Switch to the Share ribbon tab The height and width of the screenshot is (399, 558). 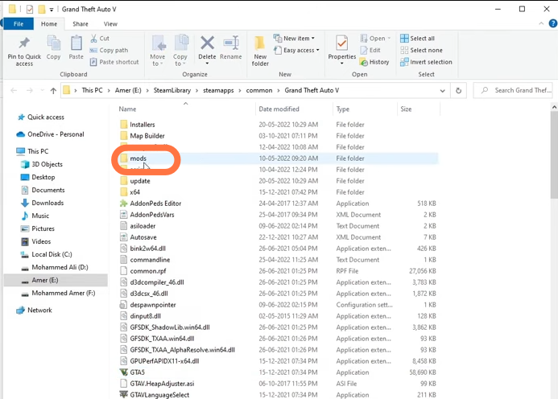[x=81, y=24]
